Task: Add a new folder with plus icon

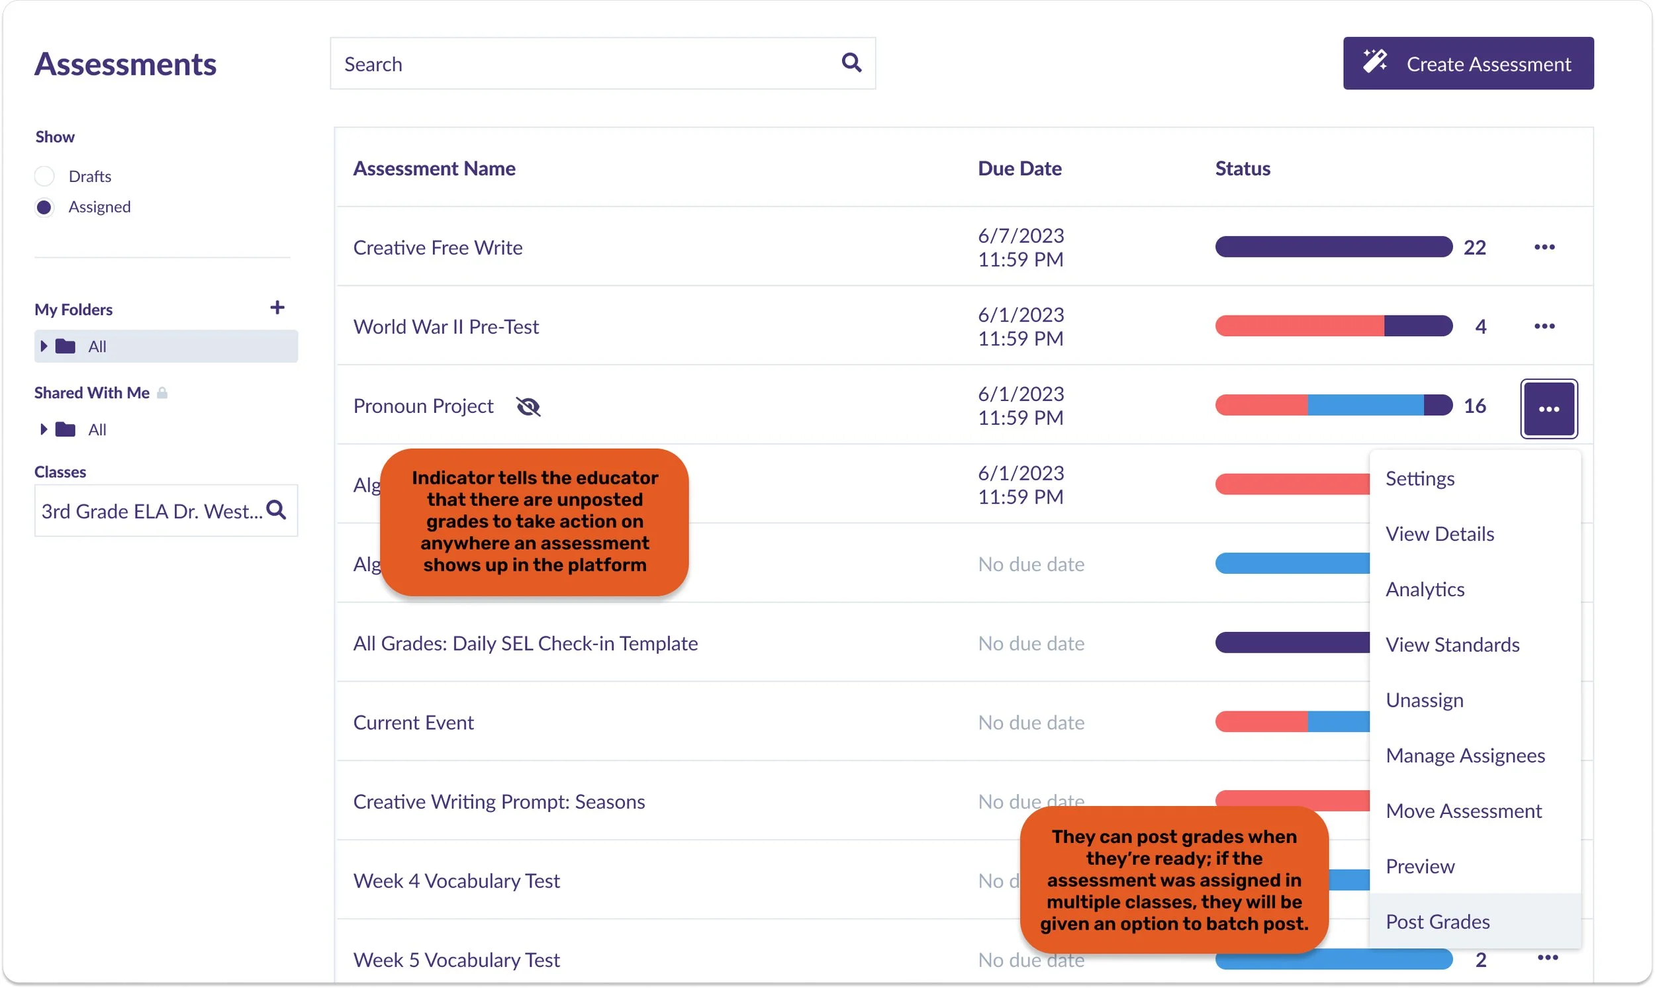Action: [x=277, y=308]
